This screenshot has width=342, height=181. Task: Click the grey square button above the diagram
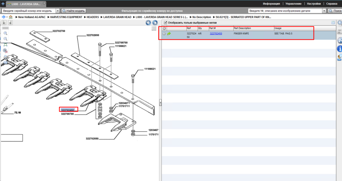154,29
